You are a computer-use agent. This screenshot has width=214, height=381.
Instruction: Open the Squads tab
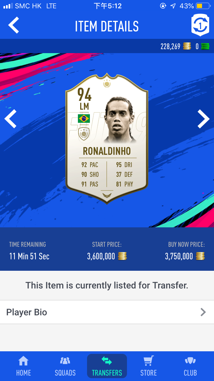point(65,366)
